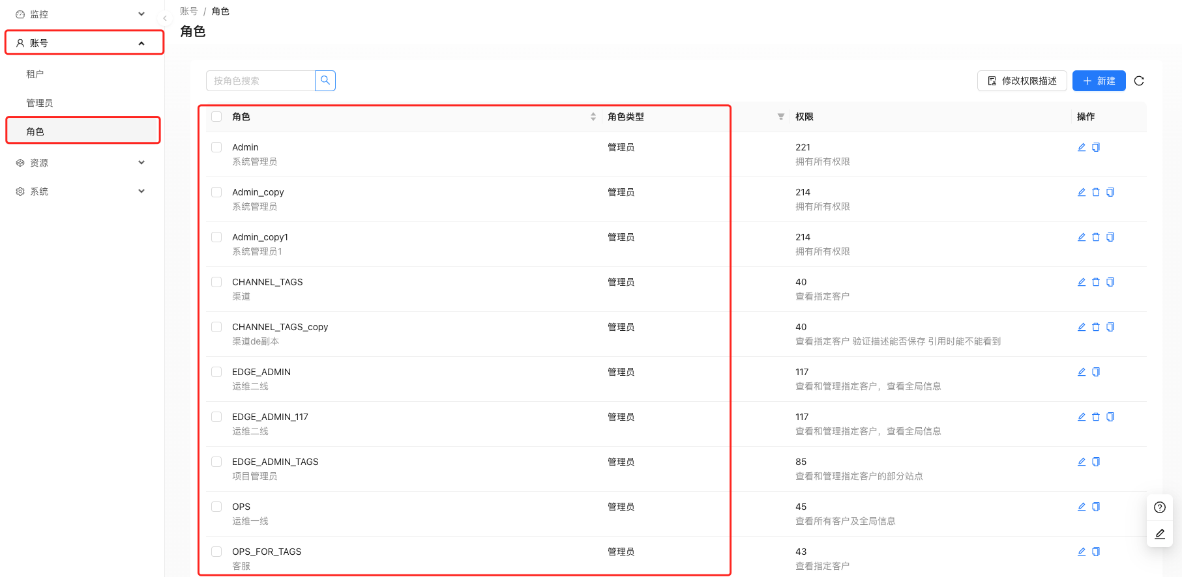
Task: Select the EDGE_ADMIN row checkbox
Action: click(216, 372)
